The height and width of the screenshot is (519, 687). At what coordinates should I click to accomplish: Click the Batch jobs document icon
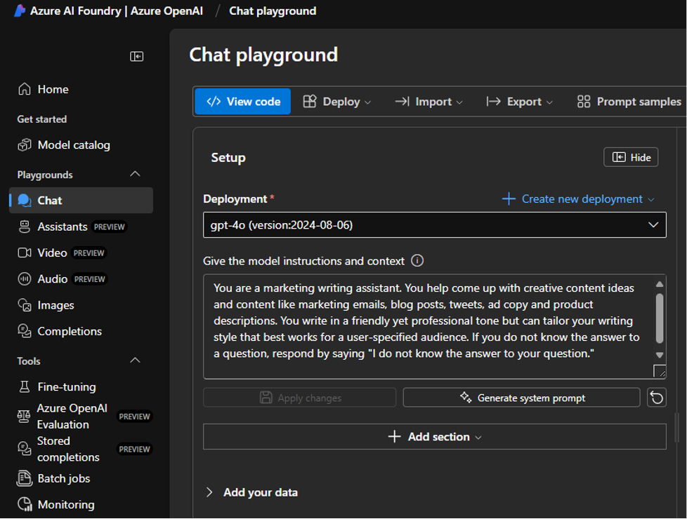25,478
